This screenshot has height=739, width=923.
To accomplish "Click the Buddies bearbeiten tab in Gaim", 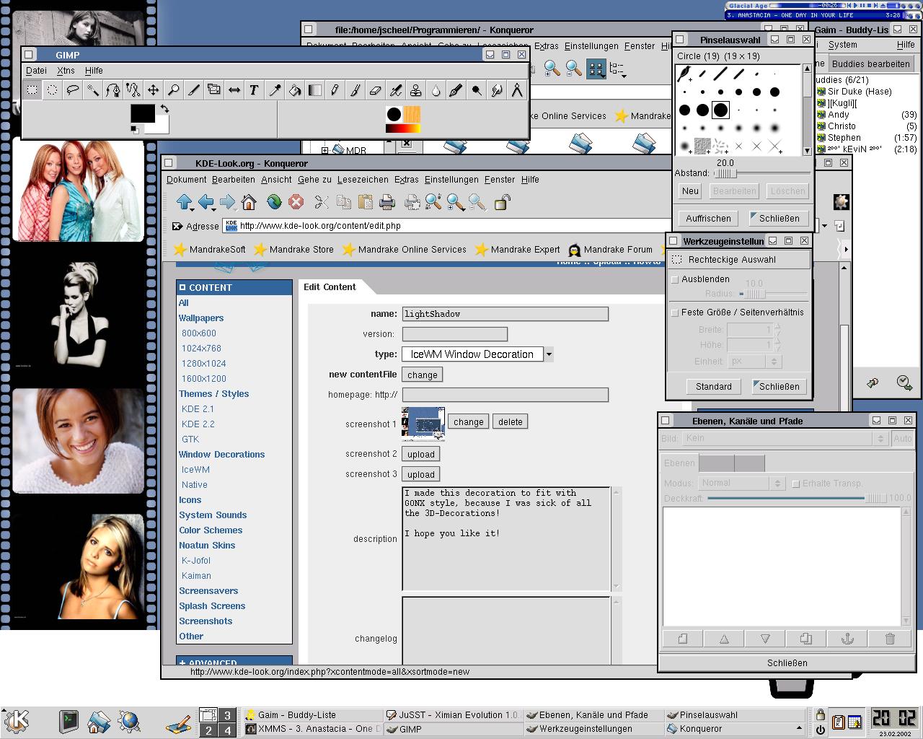I will [871, 64].
